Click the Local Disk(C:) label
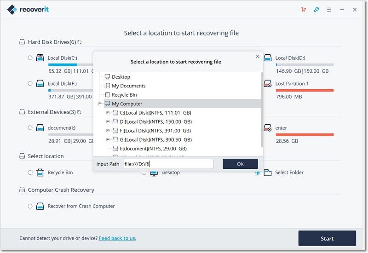 63,58
